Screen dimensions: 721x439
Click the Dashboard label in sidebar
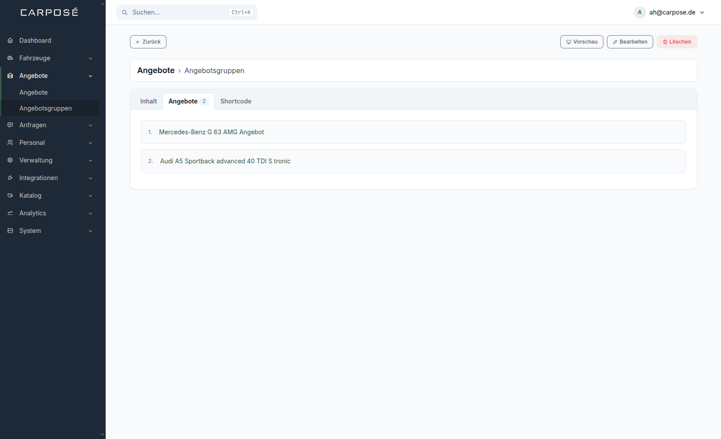35,41
